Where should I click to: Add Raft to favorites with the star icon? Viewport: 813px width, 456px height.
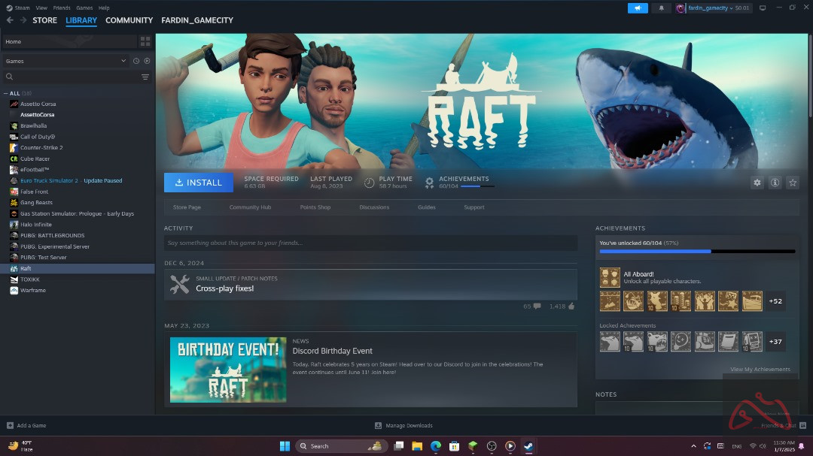coord(793,183)
